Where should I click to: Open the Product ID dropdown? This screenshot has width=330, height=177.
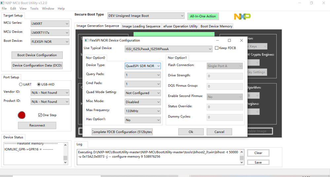(50, 102)
